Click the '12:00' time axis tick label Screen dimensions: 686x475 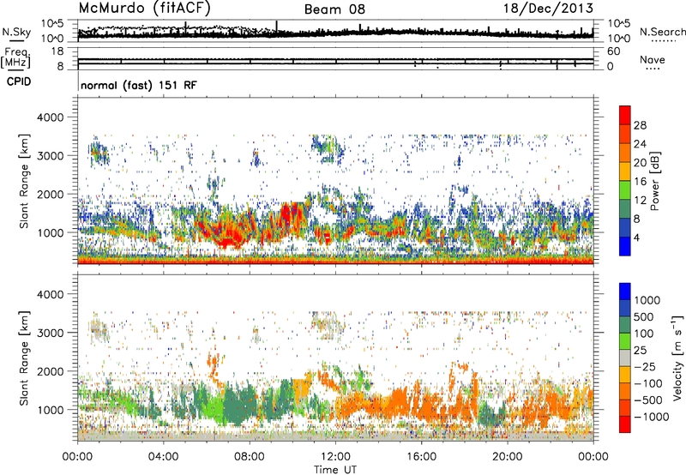point(335,457)
